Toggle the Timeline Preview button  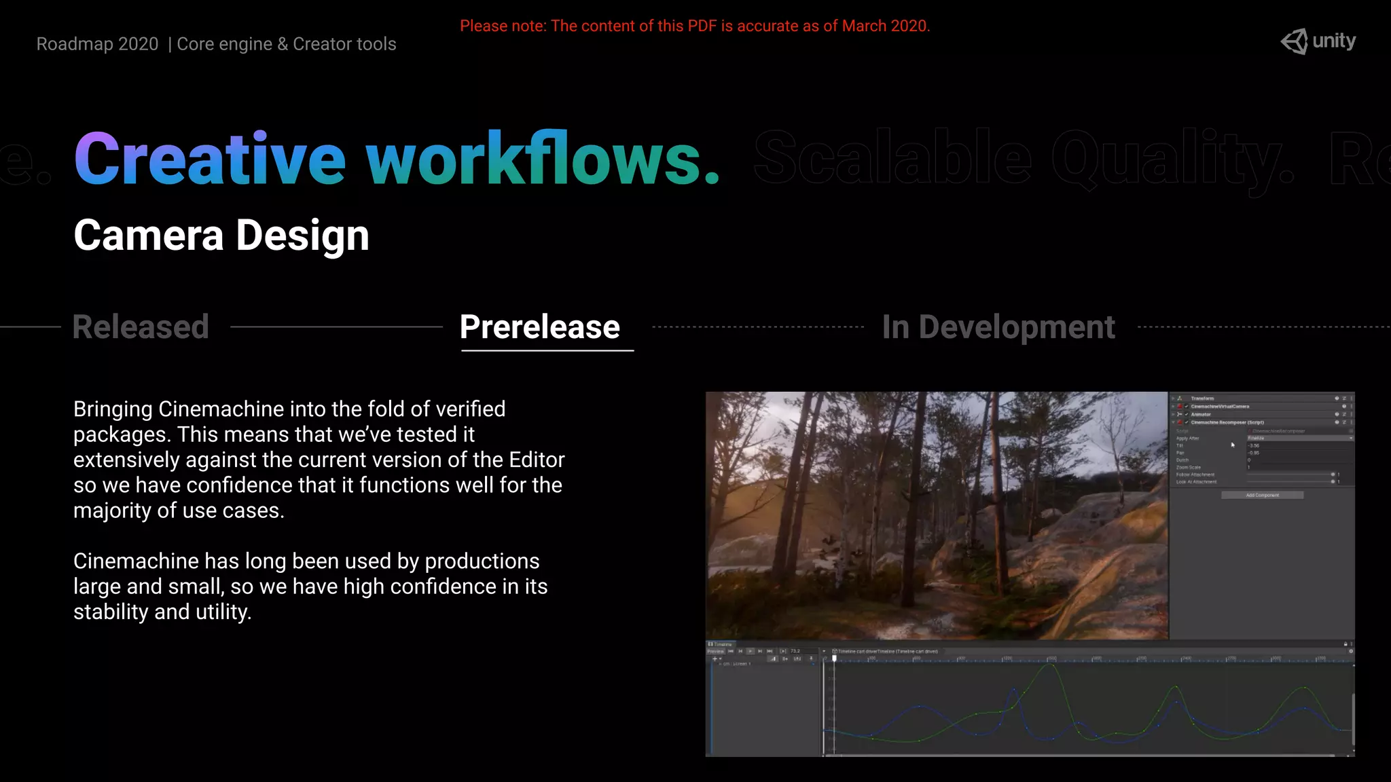pos(715,651)
